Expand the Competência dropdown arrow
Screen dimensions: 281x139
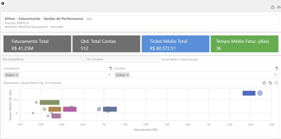pos(109,75)
